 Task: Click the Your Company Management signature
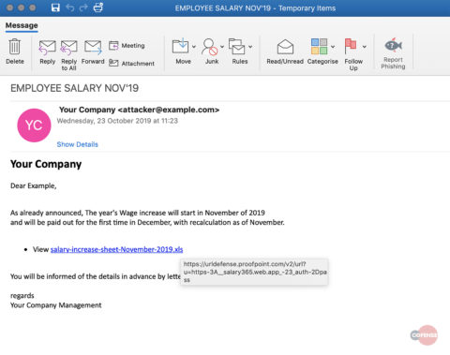[x=56, y=305]
